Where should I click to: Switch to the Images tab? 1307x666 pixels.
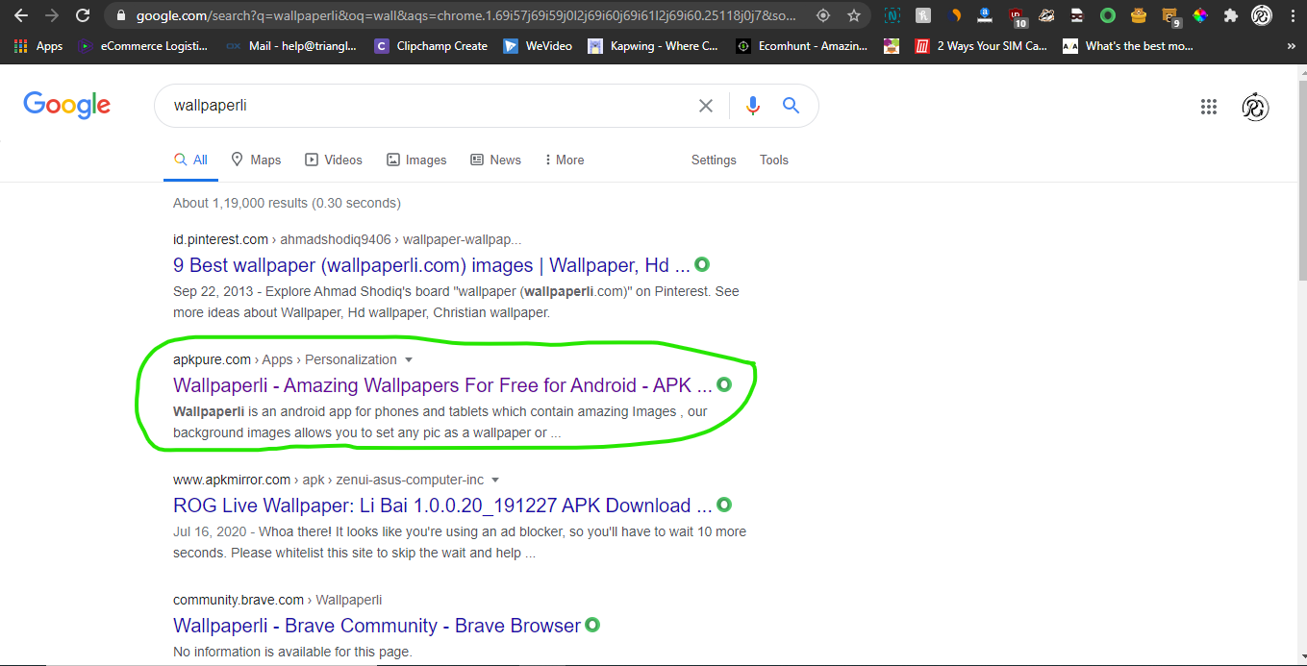(416, 160)
